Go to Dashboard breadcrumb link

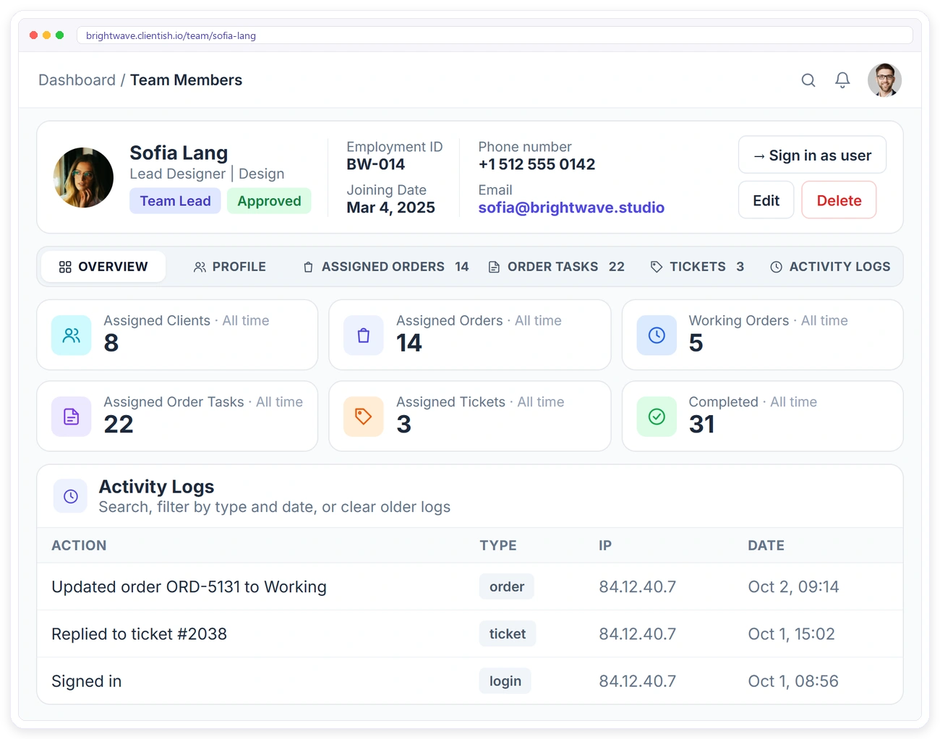pyautogui.click(x=77, y=80)
